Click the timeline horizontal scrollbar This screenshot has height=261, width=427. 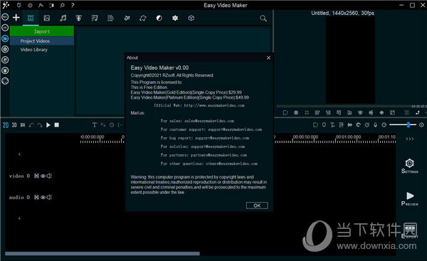click(x=102, y=254)
